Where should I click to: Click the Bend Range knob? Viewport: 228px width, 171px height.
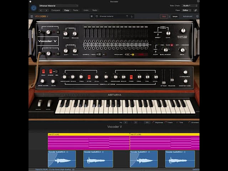pyautogui.click(x=42, y=81)
